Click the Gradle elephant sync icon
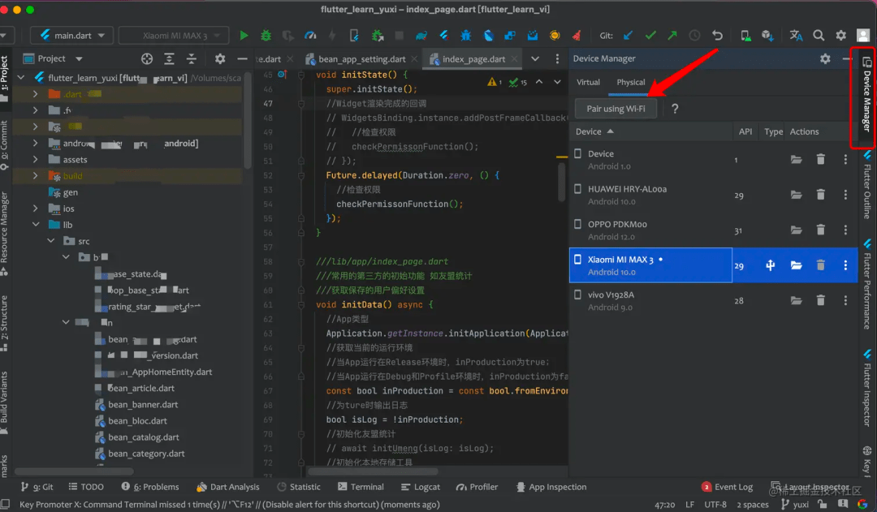 421,35
